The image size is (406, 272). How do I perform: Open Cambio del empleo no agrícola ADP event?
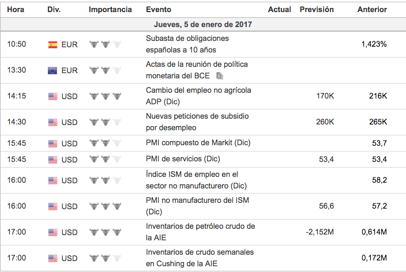point(198,96)
